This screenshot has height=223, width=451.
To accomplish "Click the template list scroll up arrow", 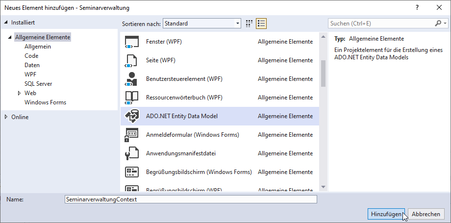I will tap(323, 37).
